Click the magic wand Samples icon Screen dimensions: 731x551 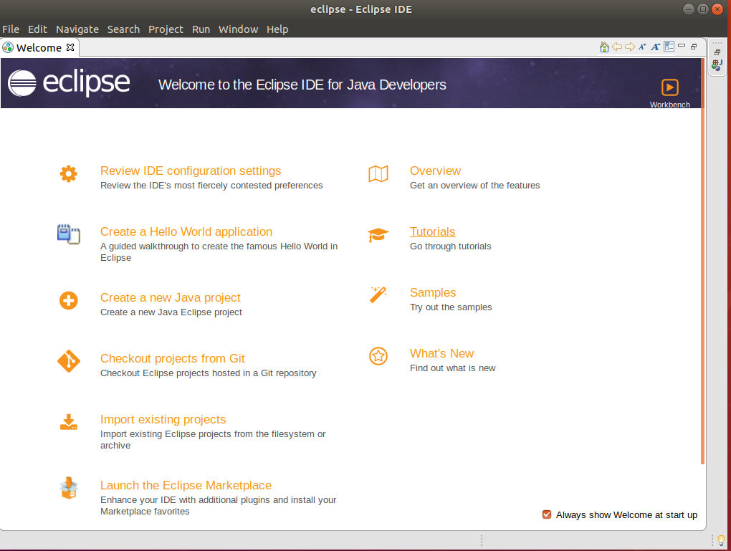[x=378, y=294]
